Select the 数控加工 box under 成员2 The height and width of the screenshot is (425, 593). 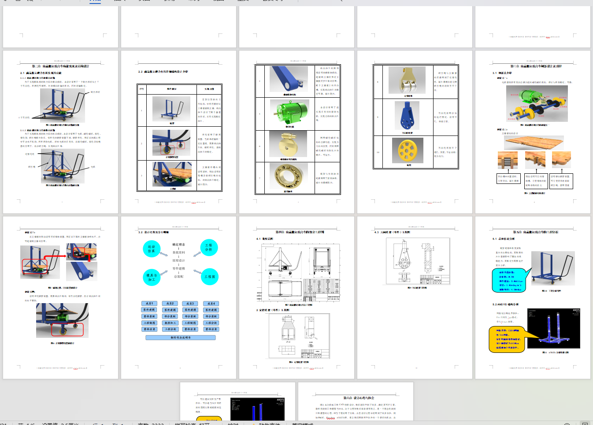pos(170,323)
